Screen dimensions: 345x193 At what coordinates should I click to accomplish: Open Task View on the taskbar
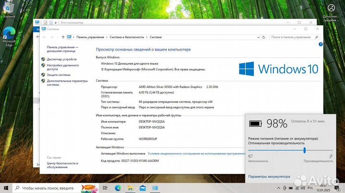(105, 188)
